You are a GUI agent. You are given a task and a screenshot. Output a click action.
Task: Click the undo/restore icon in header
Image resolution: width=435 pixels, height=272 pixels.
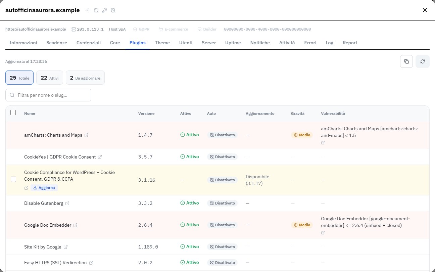pyautogui.click(x=96, y=10)
